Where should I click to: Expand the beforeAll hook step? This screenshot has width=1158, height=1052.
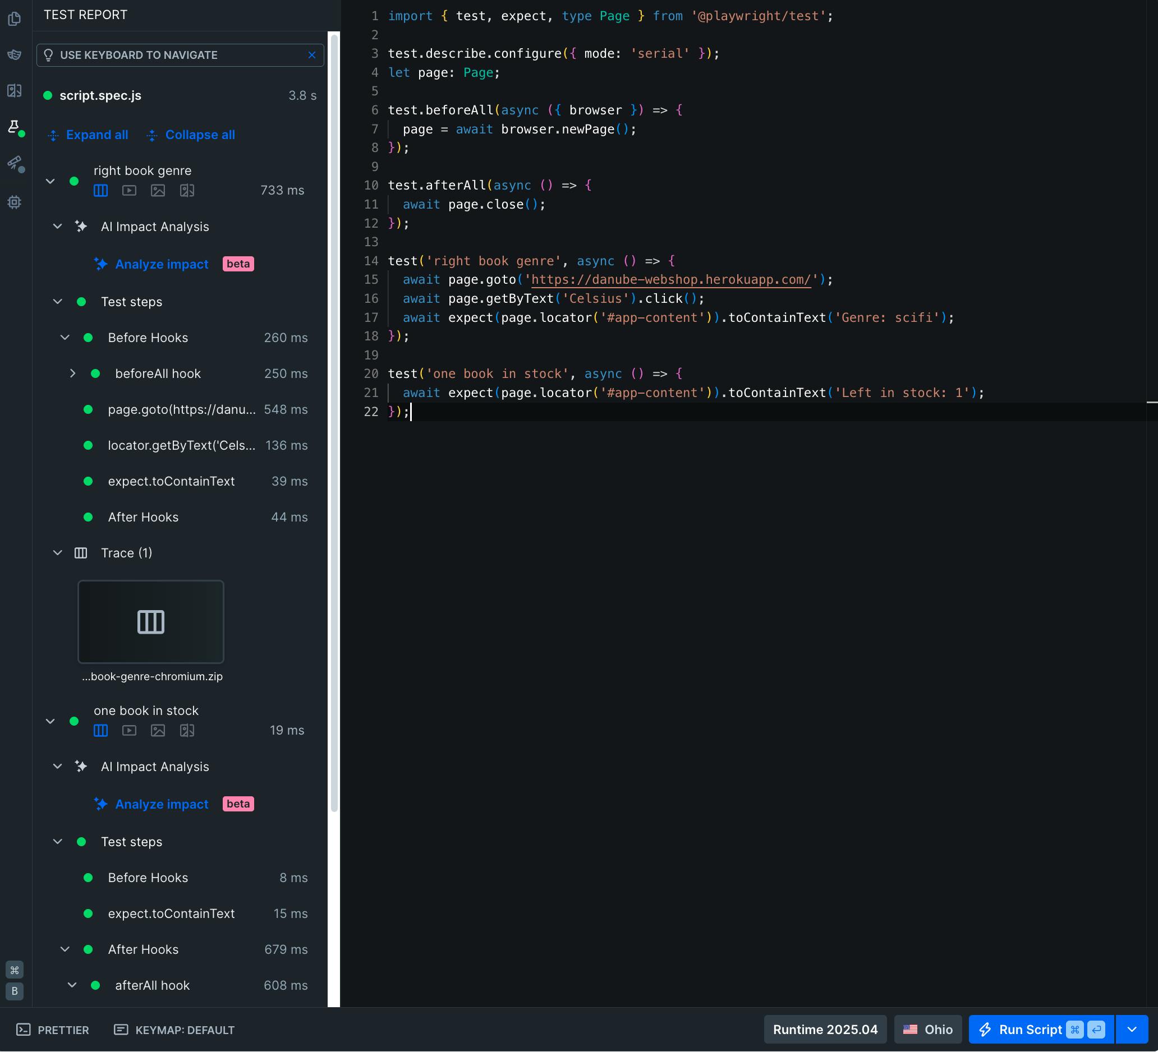coord(72,373)
